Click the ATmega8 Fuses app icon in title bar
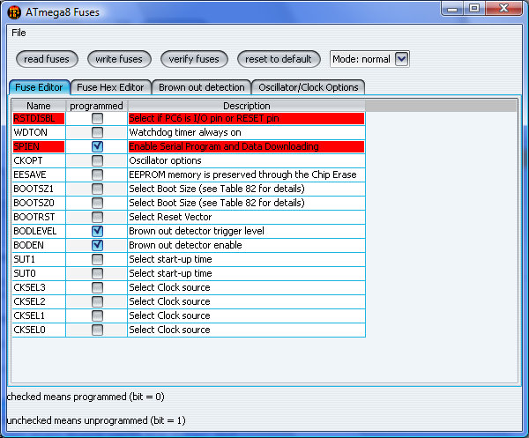Viewport: 529px width, 438px height. click(14, 12)
